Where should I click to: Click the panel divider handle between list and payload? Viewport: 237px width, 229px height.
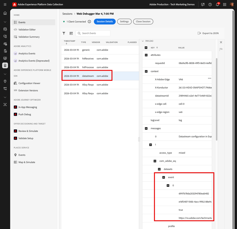pos(139,139)
